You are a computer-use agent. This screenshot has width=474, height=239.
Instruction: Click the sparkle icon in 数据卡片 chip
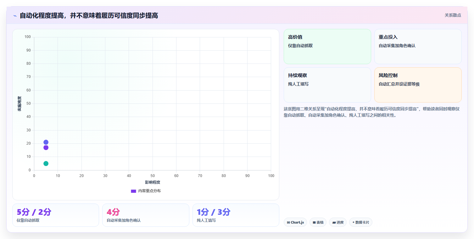(354, 222)
